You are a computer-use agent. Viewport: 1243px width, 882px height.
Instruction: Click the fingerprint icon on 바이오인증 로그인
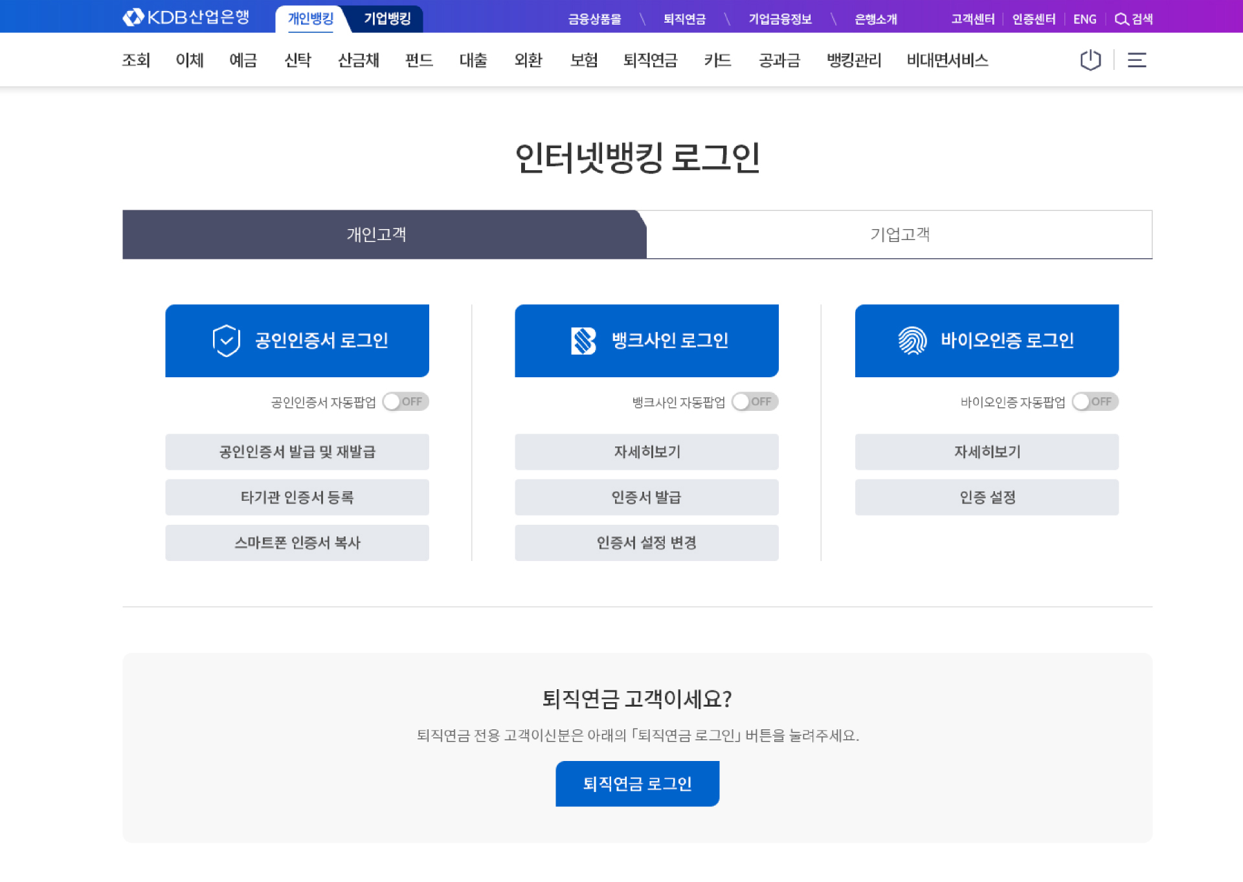pyautogui.click(x=912, y=340)
